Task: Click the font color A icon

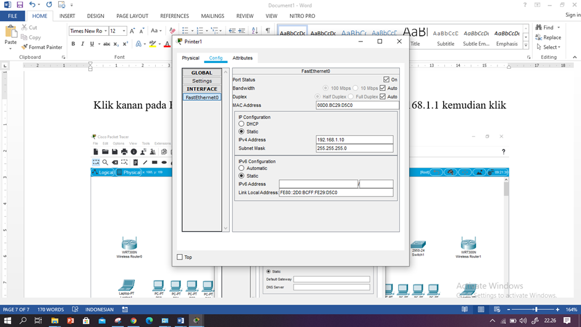Action: (x=167, y=44)
